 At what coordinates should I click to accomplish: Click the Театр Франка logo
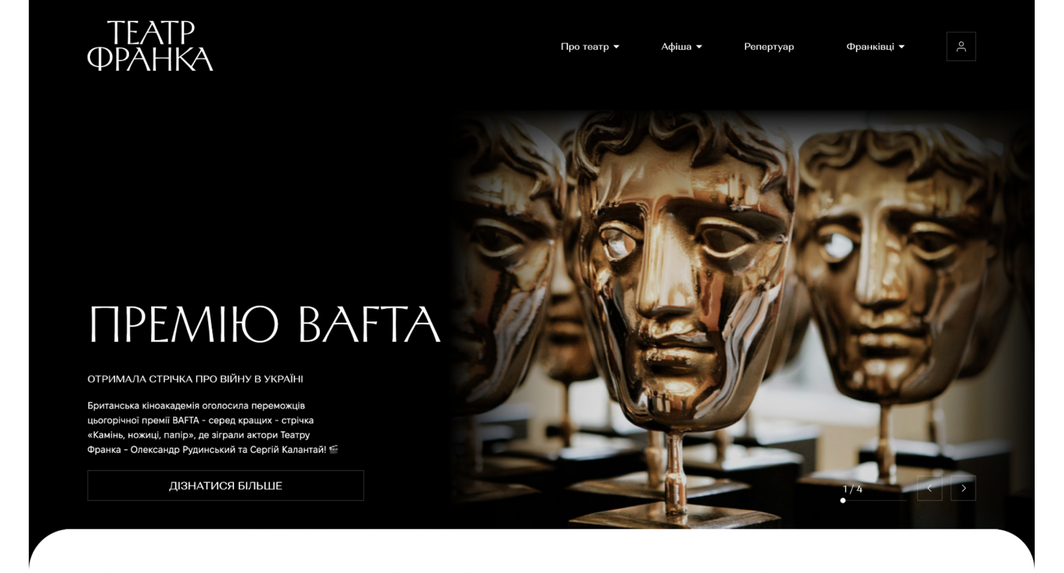(x=150, y=46)
